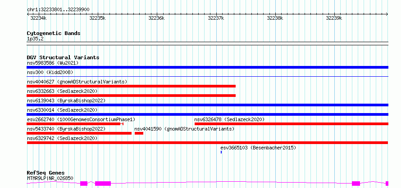Select the nsv6326478 (Sedlazeck2020) red bar
The height and width of the screenshot is (188, 401).
(292, 124)
